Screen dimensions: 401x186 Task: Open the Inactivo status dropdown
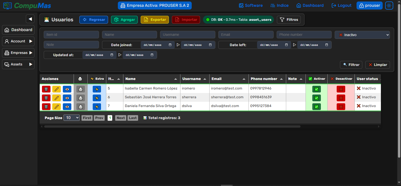(362, 35)
